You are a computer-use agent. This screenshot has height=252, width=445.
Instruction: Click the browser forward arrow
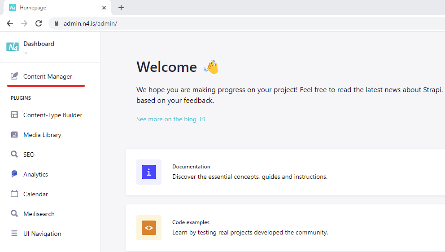(24, 23)
